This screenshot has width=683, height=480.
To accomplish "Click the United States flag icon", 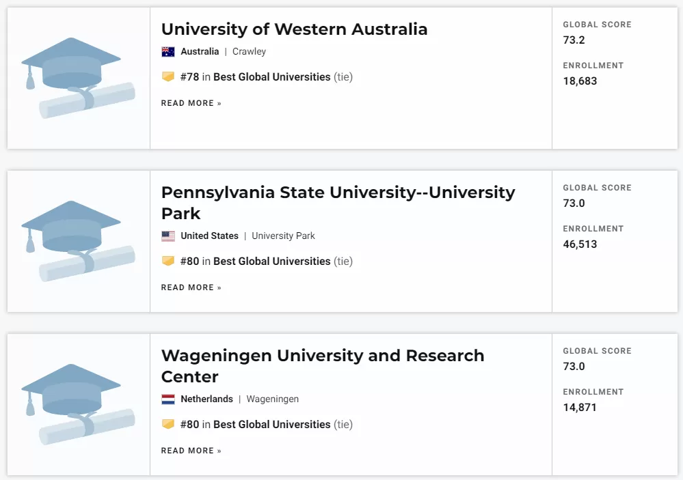I will (168, 236).
